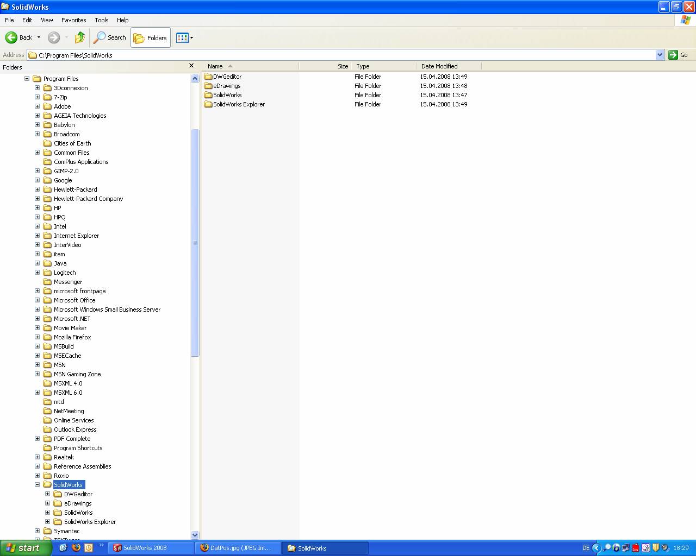Expand the 3Dconnexion tree node
The height and width of the screenshot is (556, 696).
(x=37, y=88)
